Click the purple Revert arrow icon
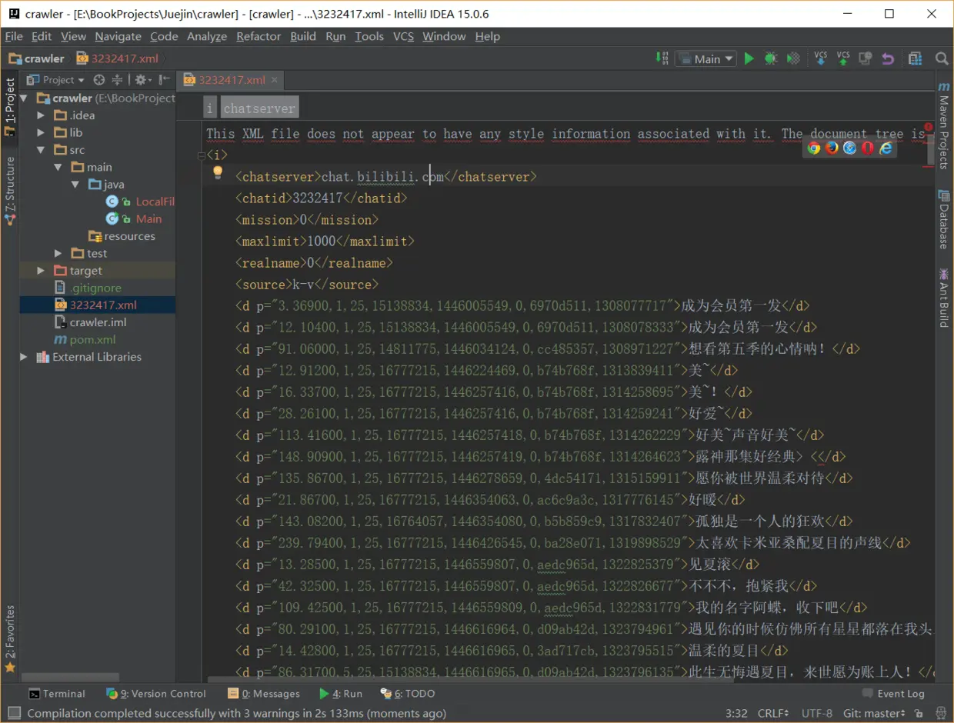The image size is (954, 723). tap(888, 58)
